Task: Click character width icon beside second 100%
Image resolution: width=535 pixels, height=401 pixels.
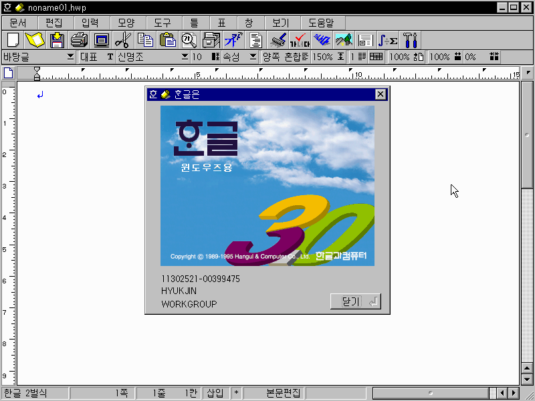Action: [457, 57]
